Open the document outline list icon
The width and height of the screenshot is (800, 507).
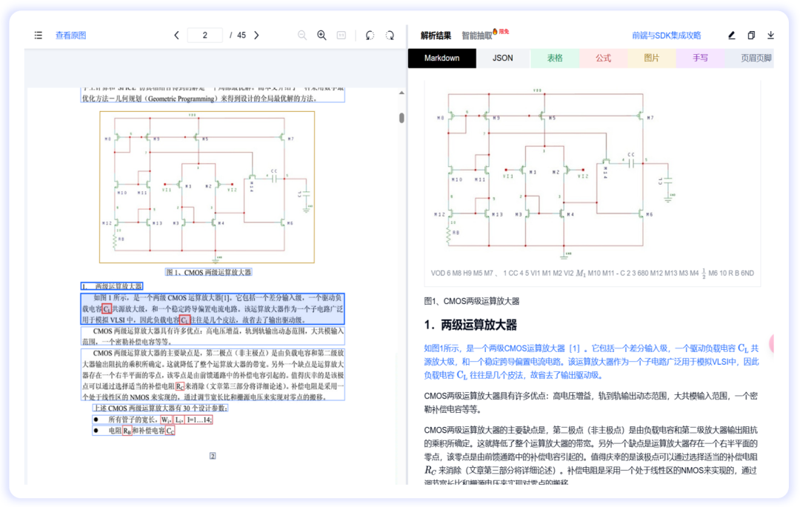click(38, 35)
